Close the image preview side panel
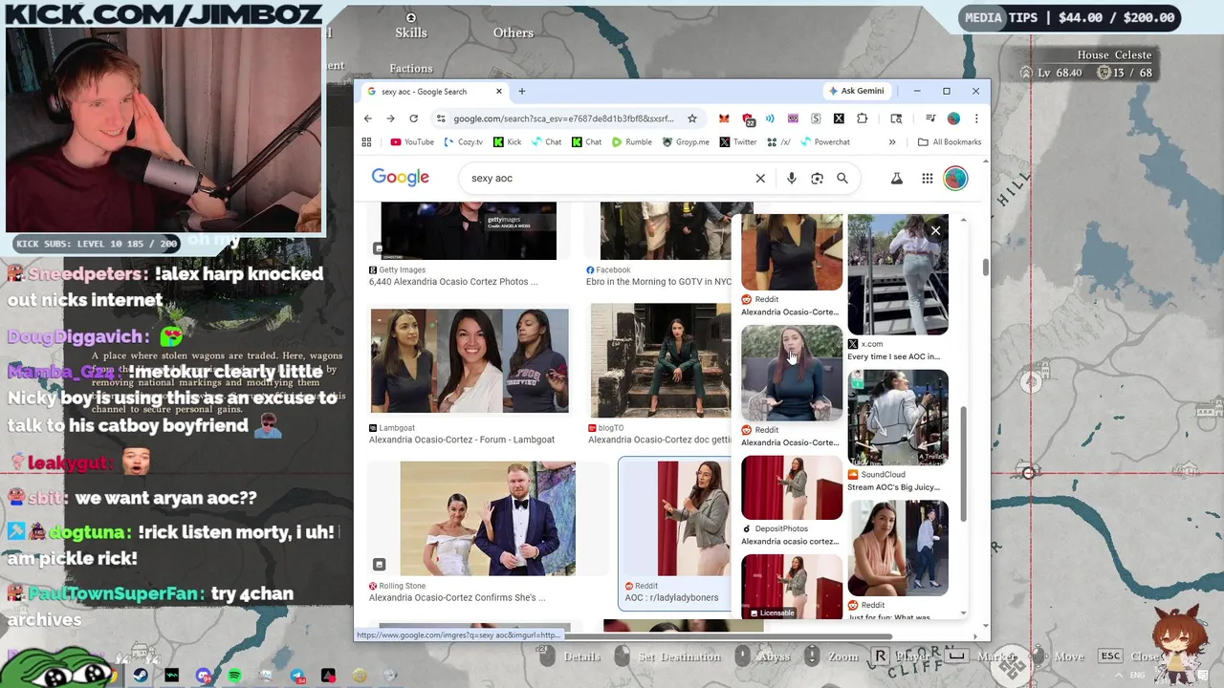The width and height of the screenshot is (1224, 688). [x=935, y=230]
